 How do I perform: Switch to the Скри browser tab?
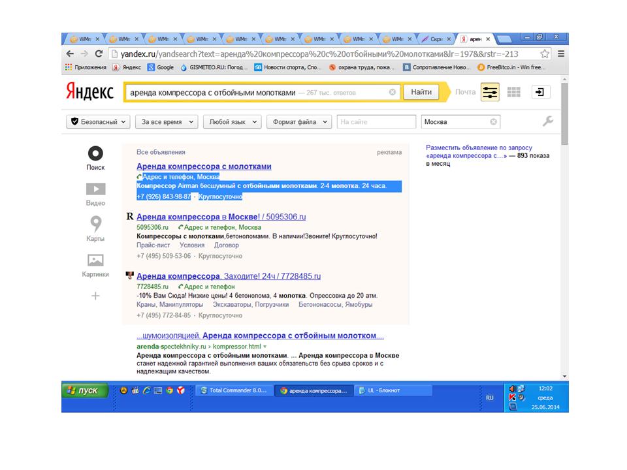437,39
